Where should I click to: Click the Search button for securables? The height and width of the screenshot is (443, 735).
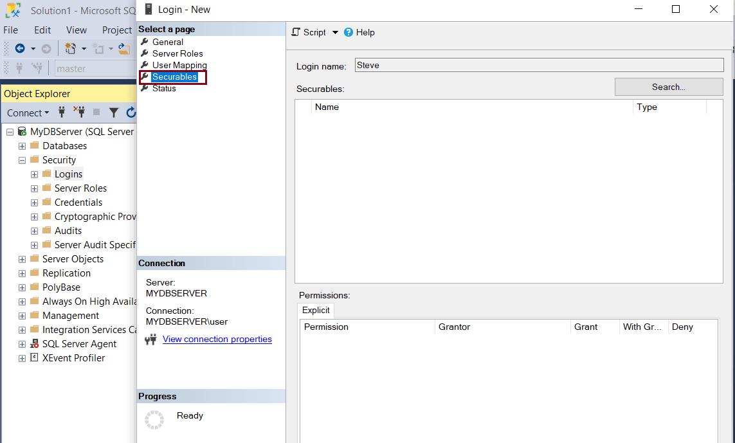pyautogui.click(x=669, y=86)
